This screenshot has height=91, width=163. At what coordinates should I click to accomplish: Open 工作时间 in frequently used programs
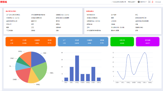(x=114, y=21)
